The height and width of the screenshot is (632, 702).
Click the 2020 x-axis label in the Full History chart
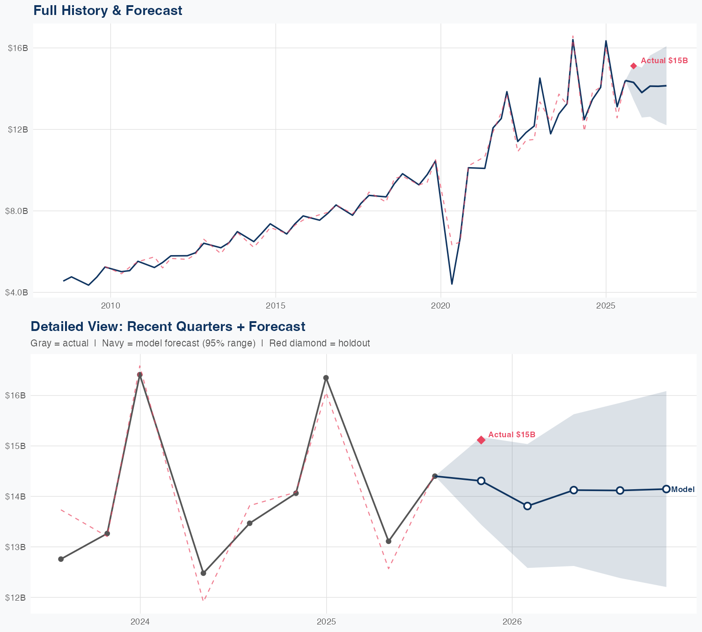click(440, 306)
